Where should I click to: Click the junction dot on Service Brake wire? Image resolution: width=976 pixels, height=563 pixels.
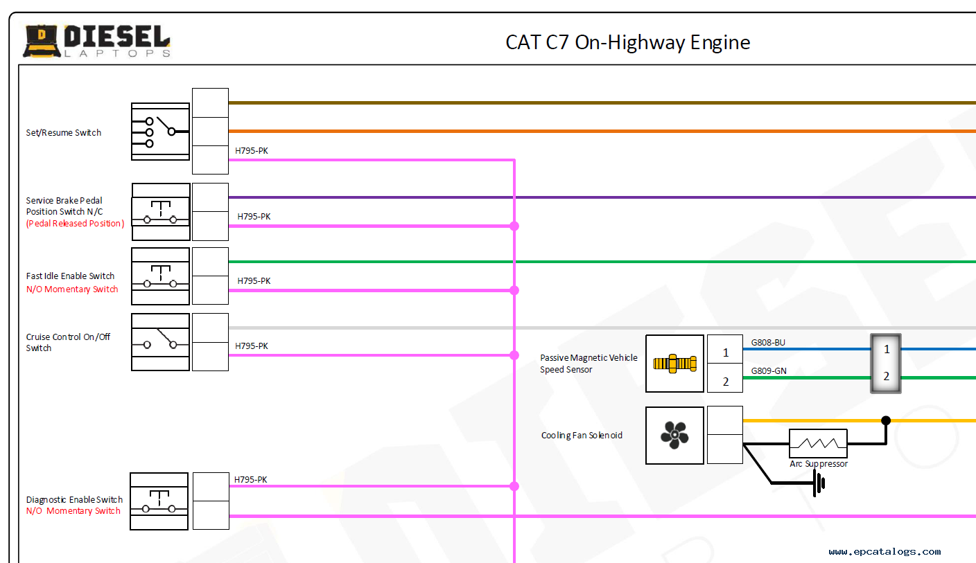coord(514,226)
